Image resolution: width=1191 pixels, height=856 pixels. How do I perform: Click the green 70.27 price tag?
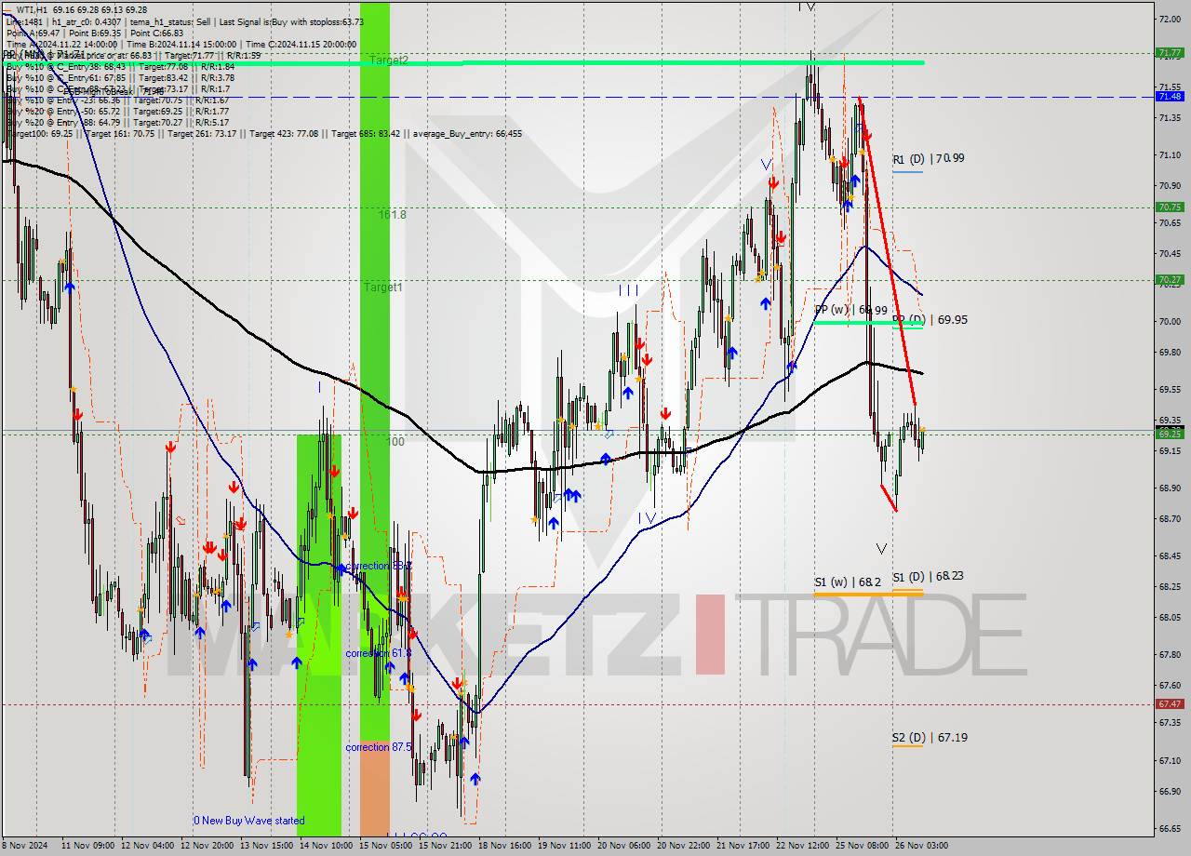click(x=1169, y=279)
